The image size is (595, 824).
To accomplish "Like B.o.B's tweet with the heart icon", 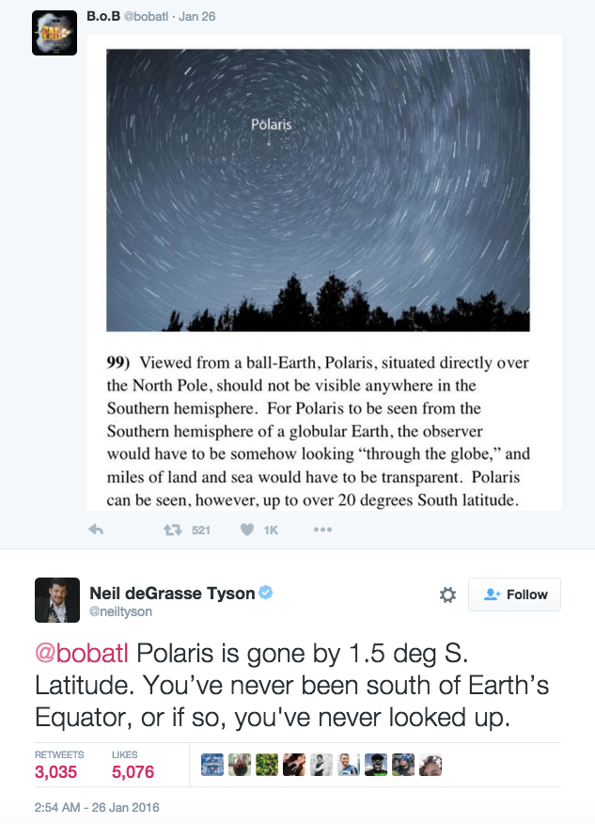I will click(247, 530).
